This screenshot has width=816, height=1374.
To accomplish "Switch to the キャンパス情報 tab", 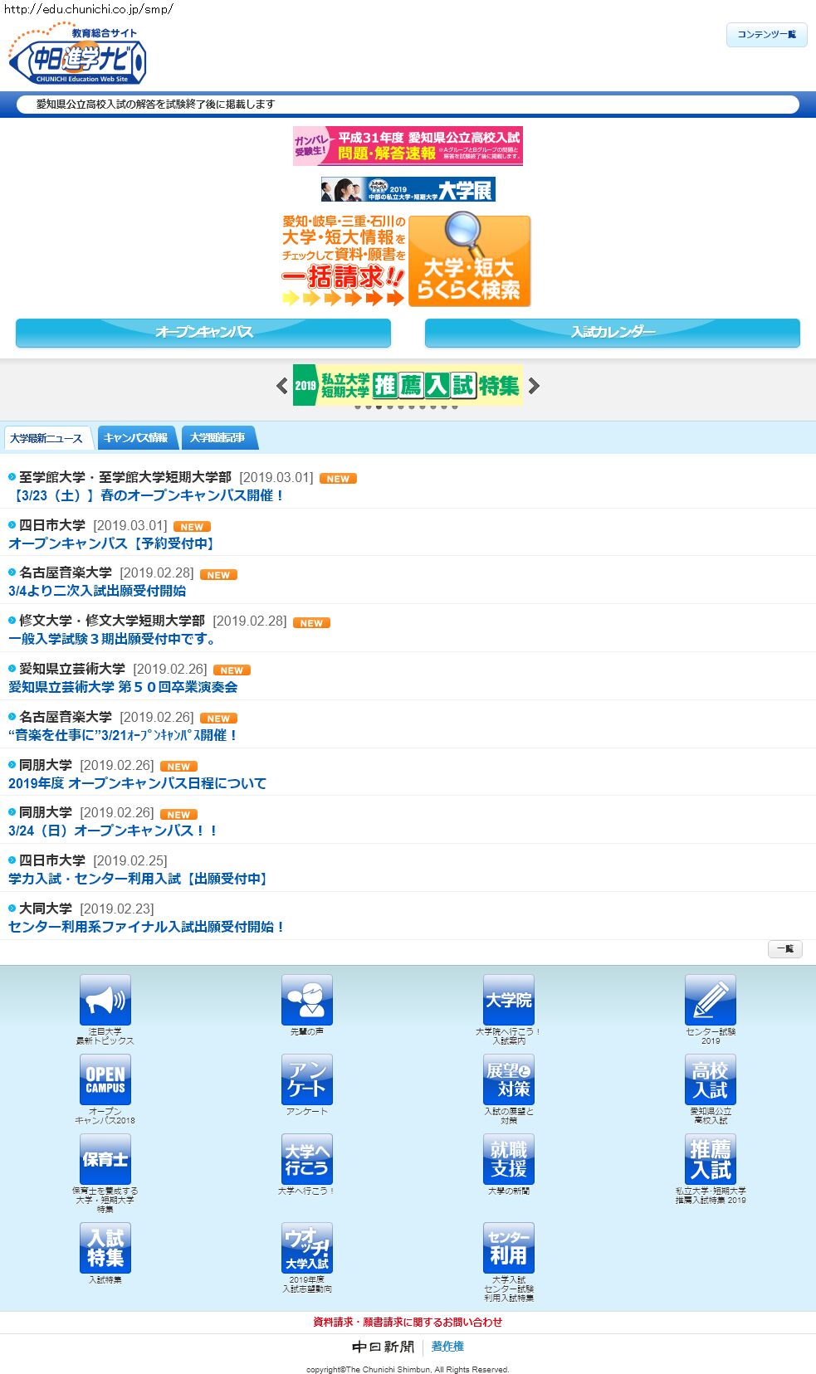I will tap(135, 438).
